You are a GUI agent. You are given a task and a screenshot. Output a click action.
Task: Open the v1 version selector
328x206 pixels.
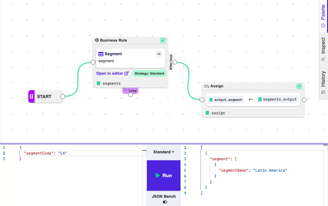[x=159, y=54]
